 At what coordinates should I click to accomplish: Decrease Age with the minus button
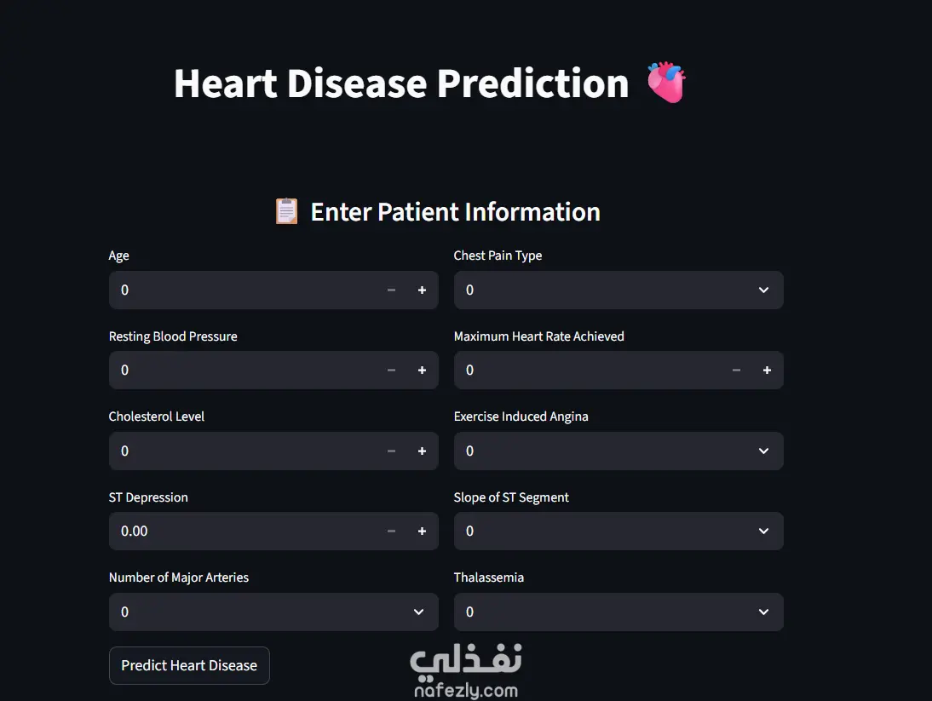point(391,290)
